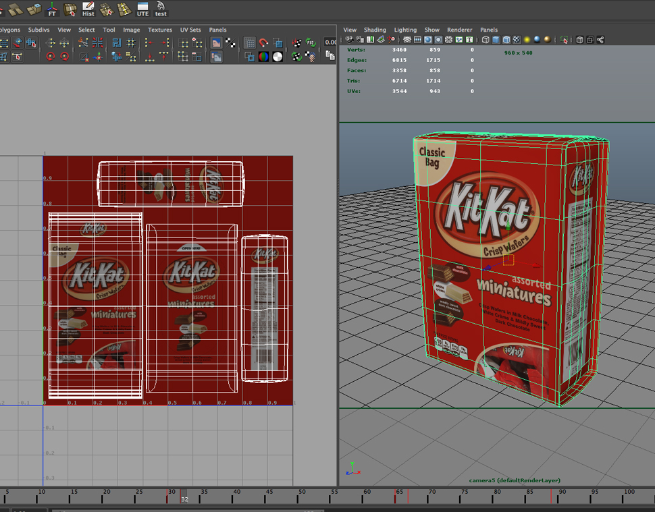Toggle magnet pixel snap icon

pyautogui.click(x=263, y=42)
